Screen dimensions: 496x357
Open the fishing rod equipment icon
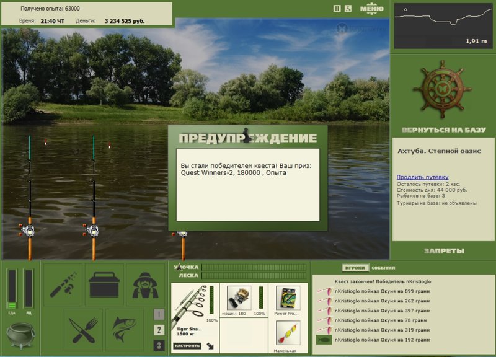coord(63,284)
